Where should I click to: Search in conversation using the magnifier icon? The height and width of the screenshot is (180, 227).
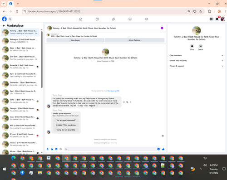tap(201, 46)
